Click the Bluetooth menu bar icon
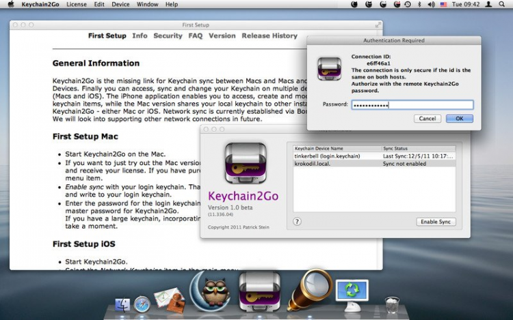Screen dimensions: 513x320 [419, 4]
